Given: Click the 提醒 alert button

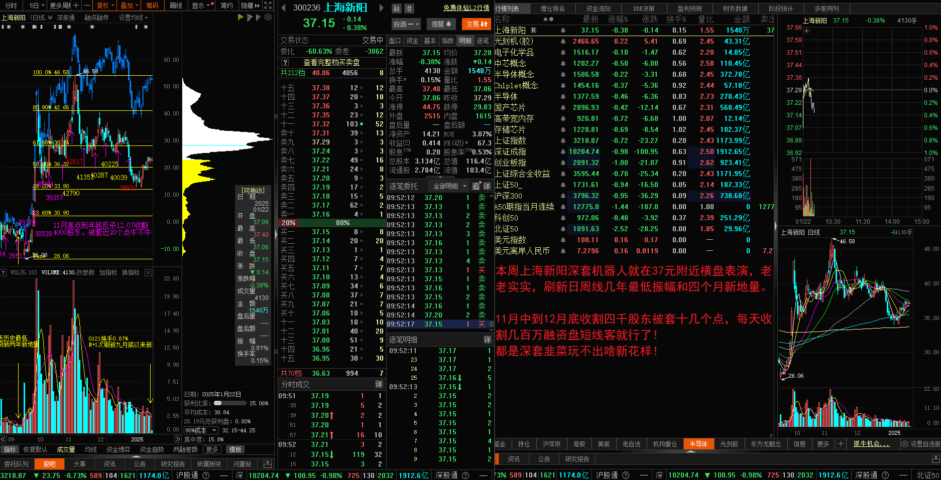Looking at the screenshot, I should click(441, 24).
